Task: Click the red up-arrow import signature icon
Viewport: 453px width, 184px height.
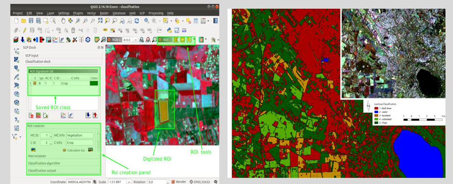Action: [95, 115]
